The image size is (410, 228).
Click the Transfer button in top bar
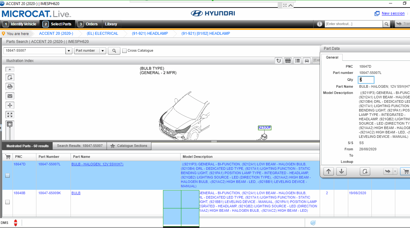click(402, 24)
